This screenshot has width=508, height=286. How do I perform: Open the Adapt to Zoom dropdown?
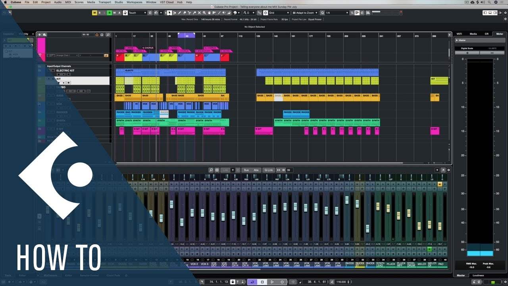click(305, 13)
